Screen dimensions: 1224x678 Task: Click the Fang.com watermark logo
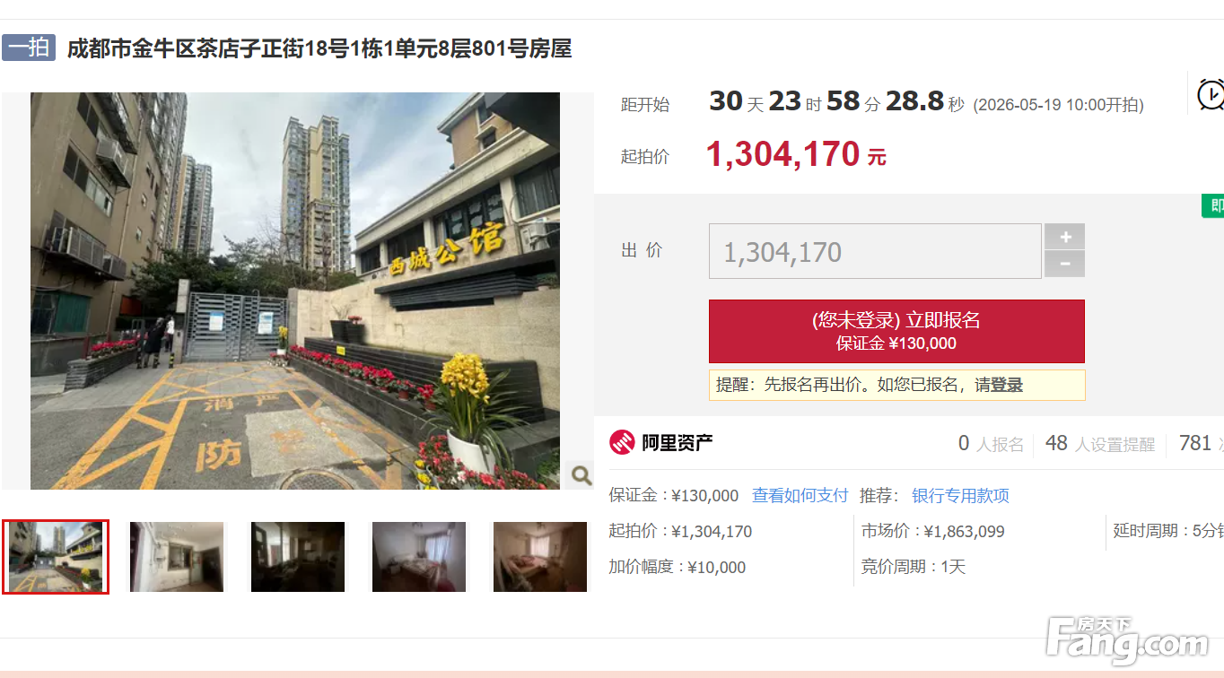[1128, 640]
